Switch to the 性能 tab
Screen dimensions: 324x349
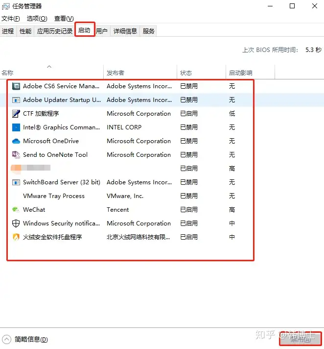[25, 31]
